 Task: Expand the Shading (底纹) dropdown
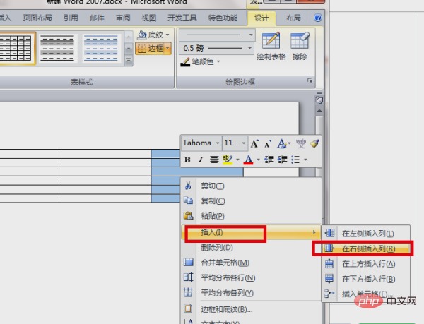pos(167,34)
